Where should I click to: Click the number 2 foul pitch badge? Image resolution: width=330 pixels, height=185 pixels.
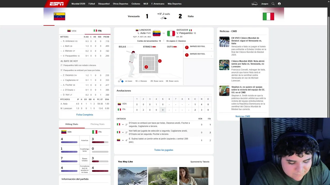[187, 47]
